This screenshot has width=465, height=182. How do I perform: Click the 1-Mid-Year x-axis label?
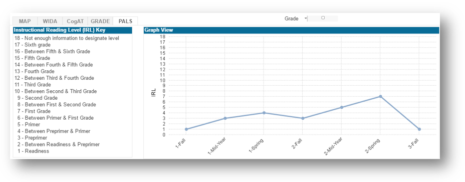tap(217, 146)
